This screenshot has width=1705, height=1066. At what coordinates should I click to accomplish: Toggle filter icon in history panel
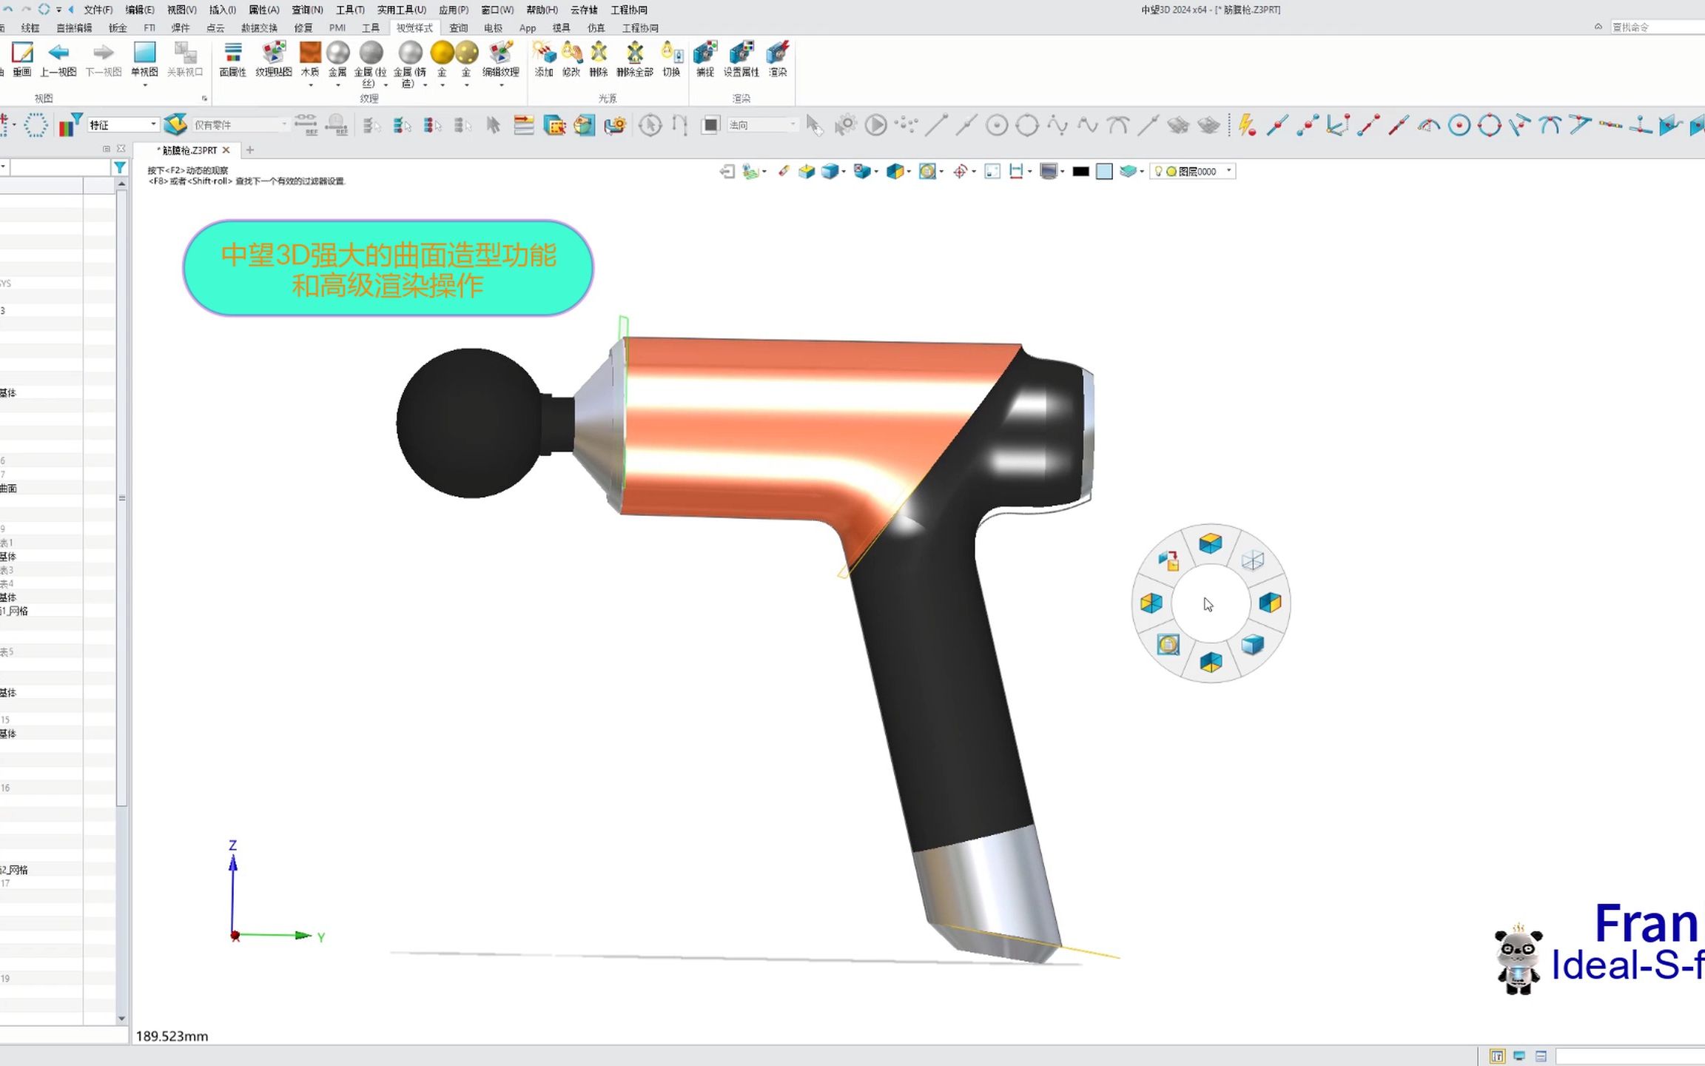[119, 168]
